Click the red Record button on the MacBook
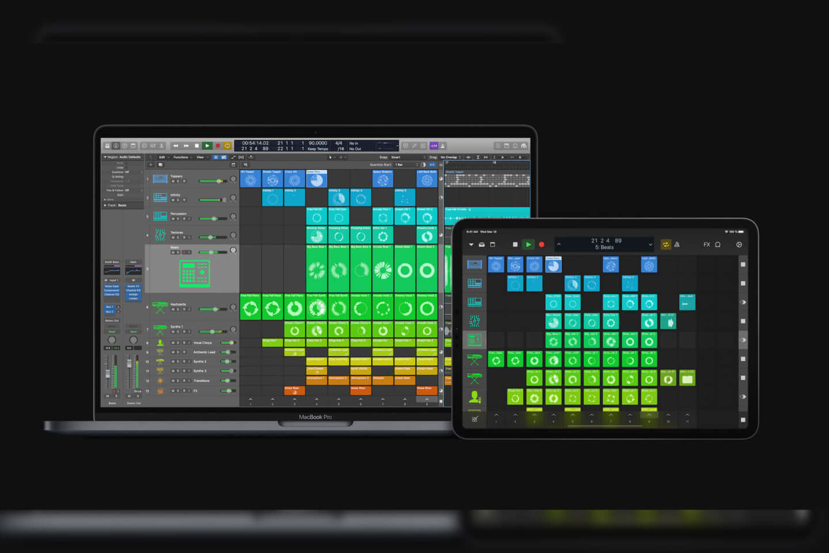Screen dimensions: 829x553 click(x=218, y=146)
